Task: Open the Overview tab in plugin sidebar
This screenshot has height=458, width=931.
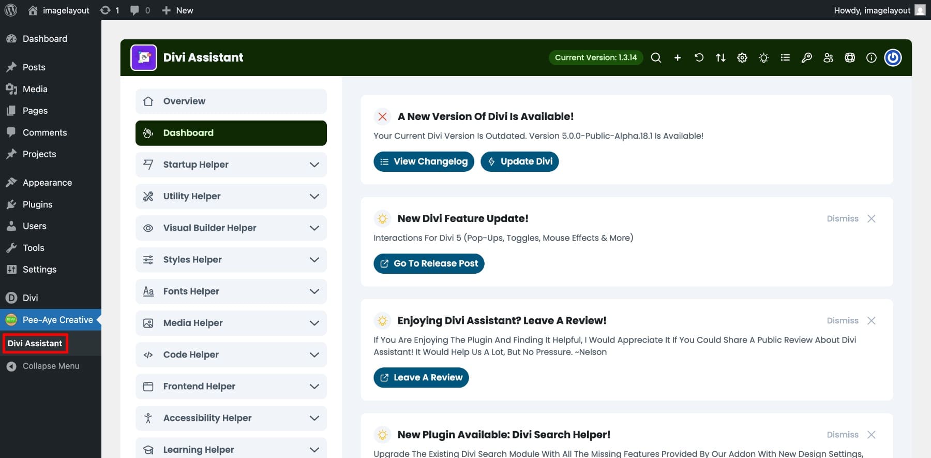Action: (231, 101)
